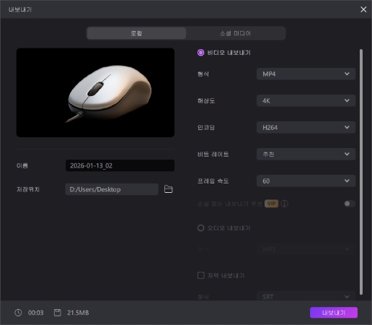Click the 21.5MB file size text

[78, 313]
